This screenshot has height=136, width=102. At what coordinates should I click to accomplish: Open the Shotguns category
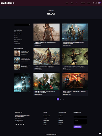click(16, 42)
